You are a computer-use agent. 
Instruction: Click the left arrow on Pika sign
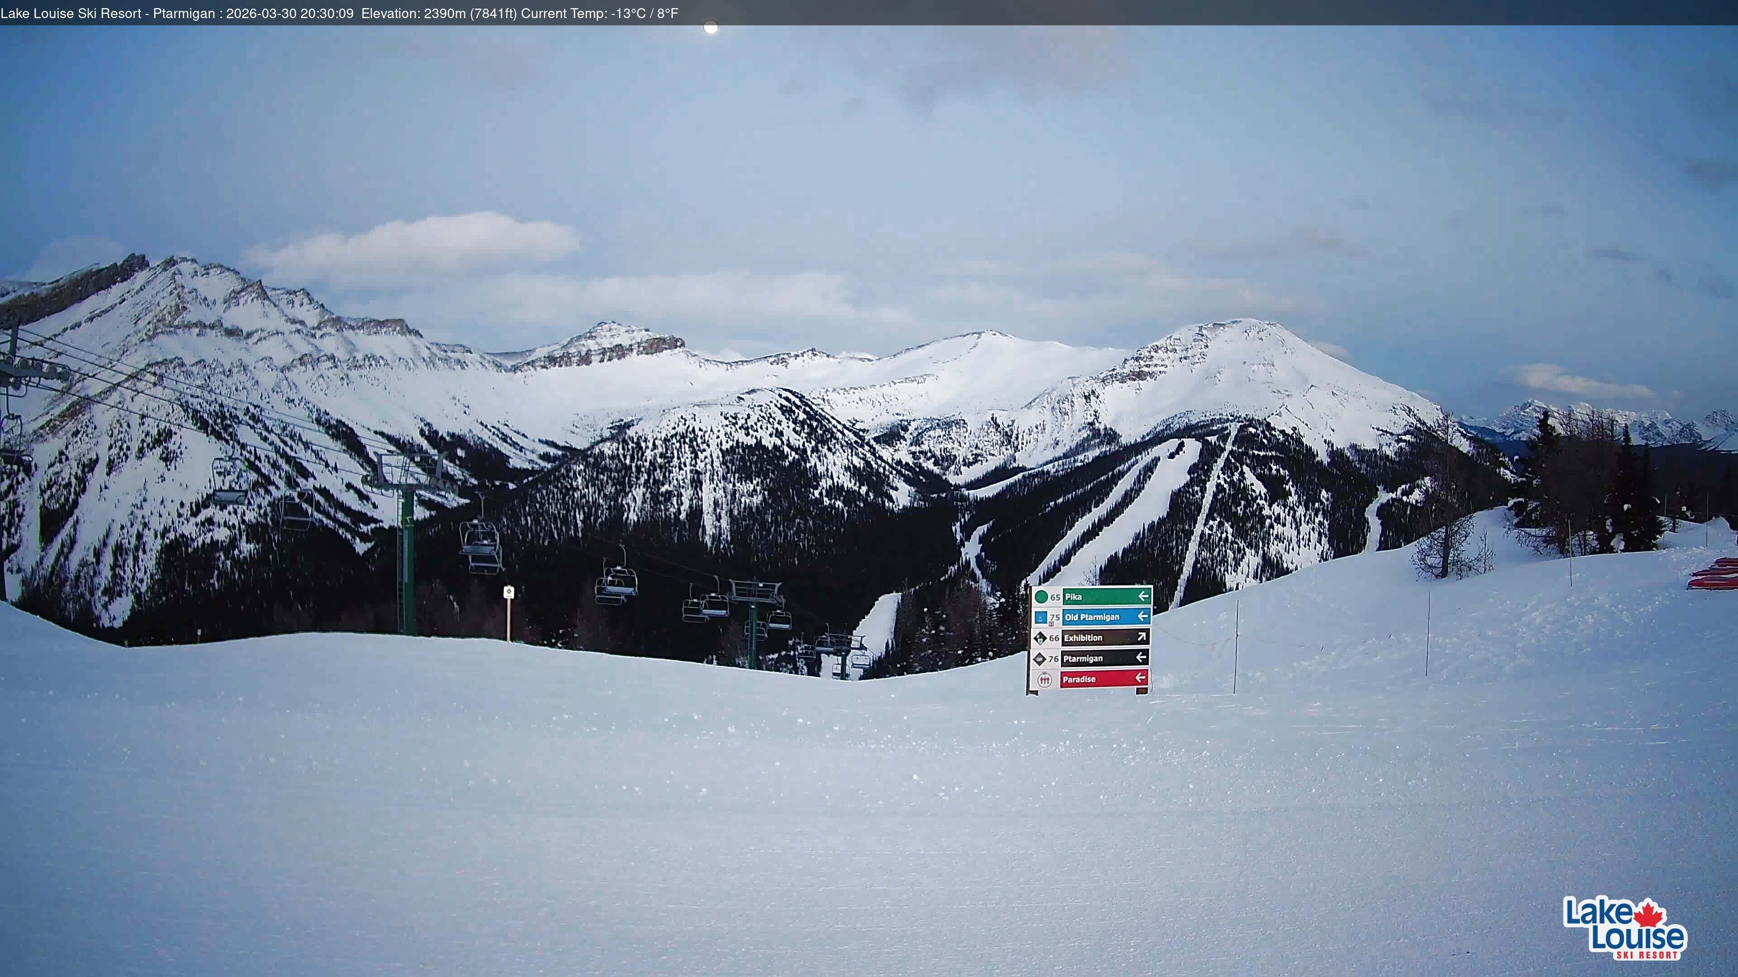point(1143,596)
